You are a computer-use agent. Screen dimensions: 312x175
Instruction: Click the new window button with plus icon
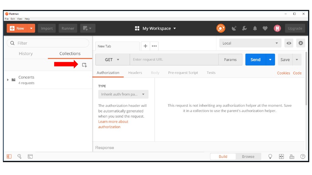87,28
